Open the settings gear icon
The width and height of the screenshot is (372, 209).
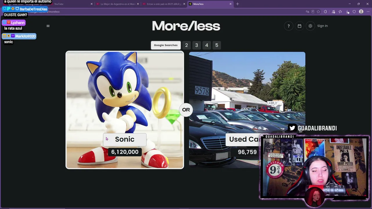click(x=310, y=26)
